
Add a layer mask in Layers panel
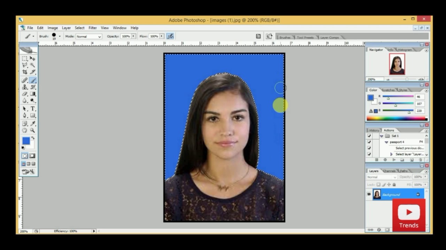click(x=387, y=230)
